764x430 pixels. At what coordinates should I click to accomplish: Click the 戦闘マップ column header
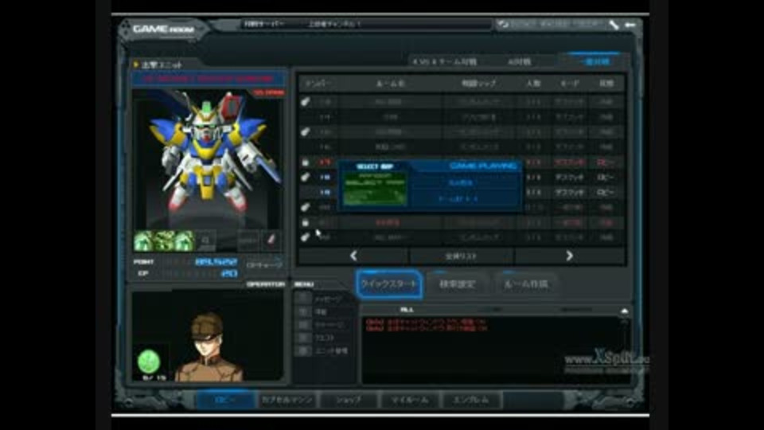478,84
